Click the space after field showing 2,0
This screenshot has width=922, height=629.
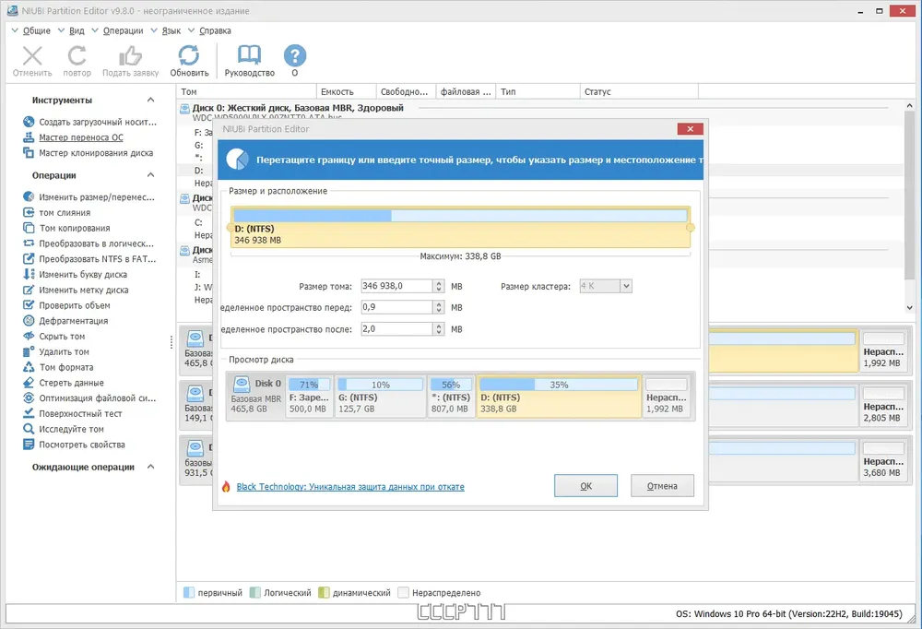[397, 329]
